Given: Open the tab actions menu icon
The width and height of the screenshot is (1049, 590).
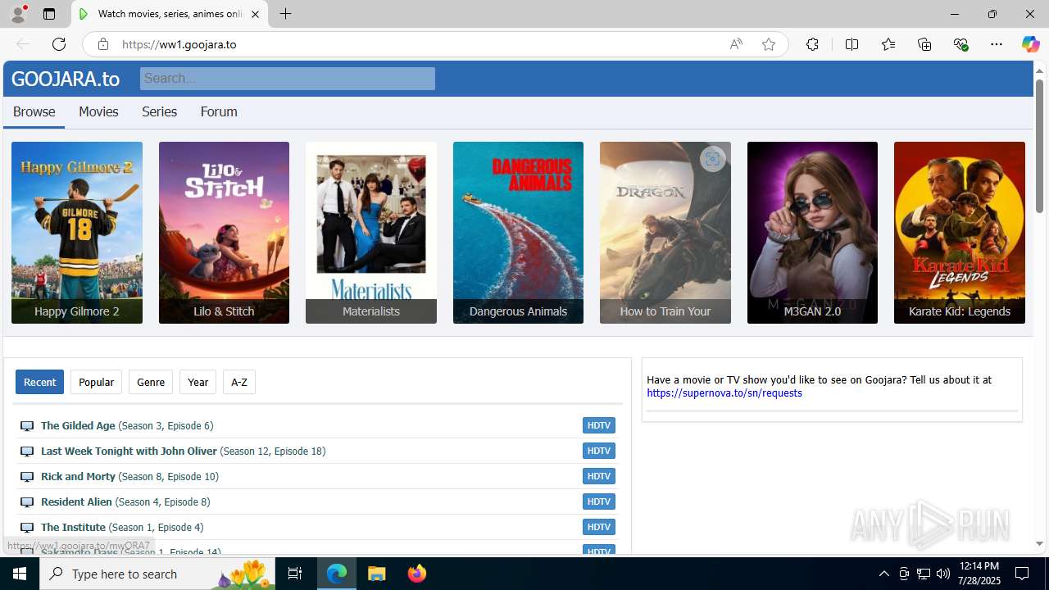Looking at the screenshot, I should pos(49,14).
